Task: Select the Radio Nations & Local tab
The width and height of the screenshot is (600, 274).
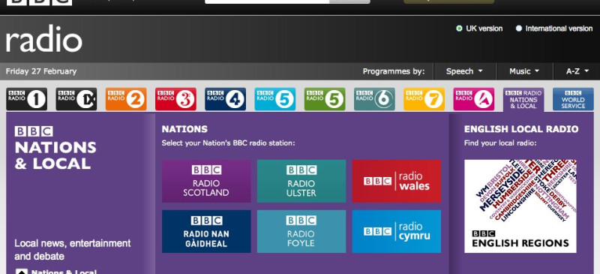Action: (523, 100)
